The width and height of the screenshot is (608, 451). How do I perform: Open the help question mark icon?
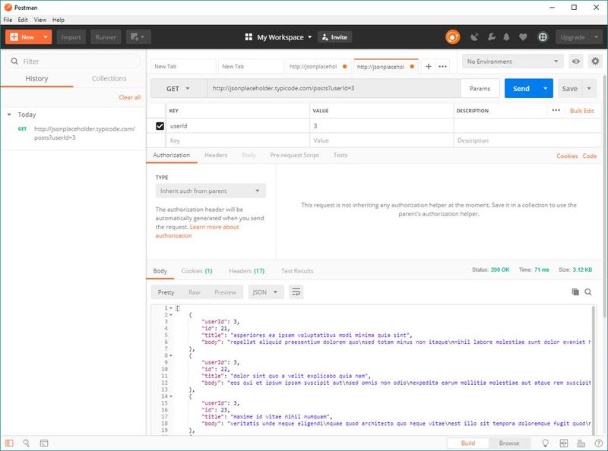(x=598, y=443)
